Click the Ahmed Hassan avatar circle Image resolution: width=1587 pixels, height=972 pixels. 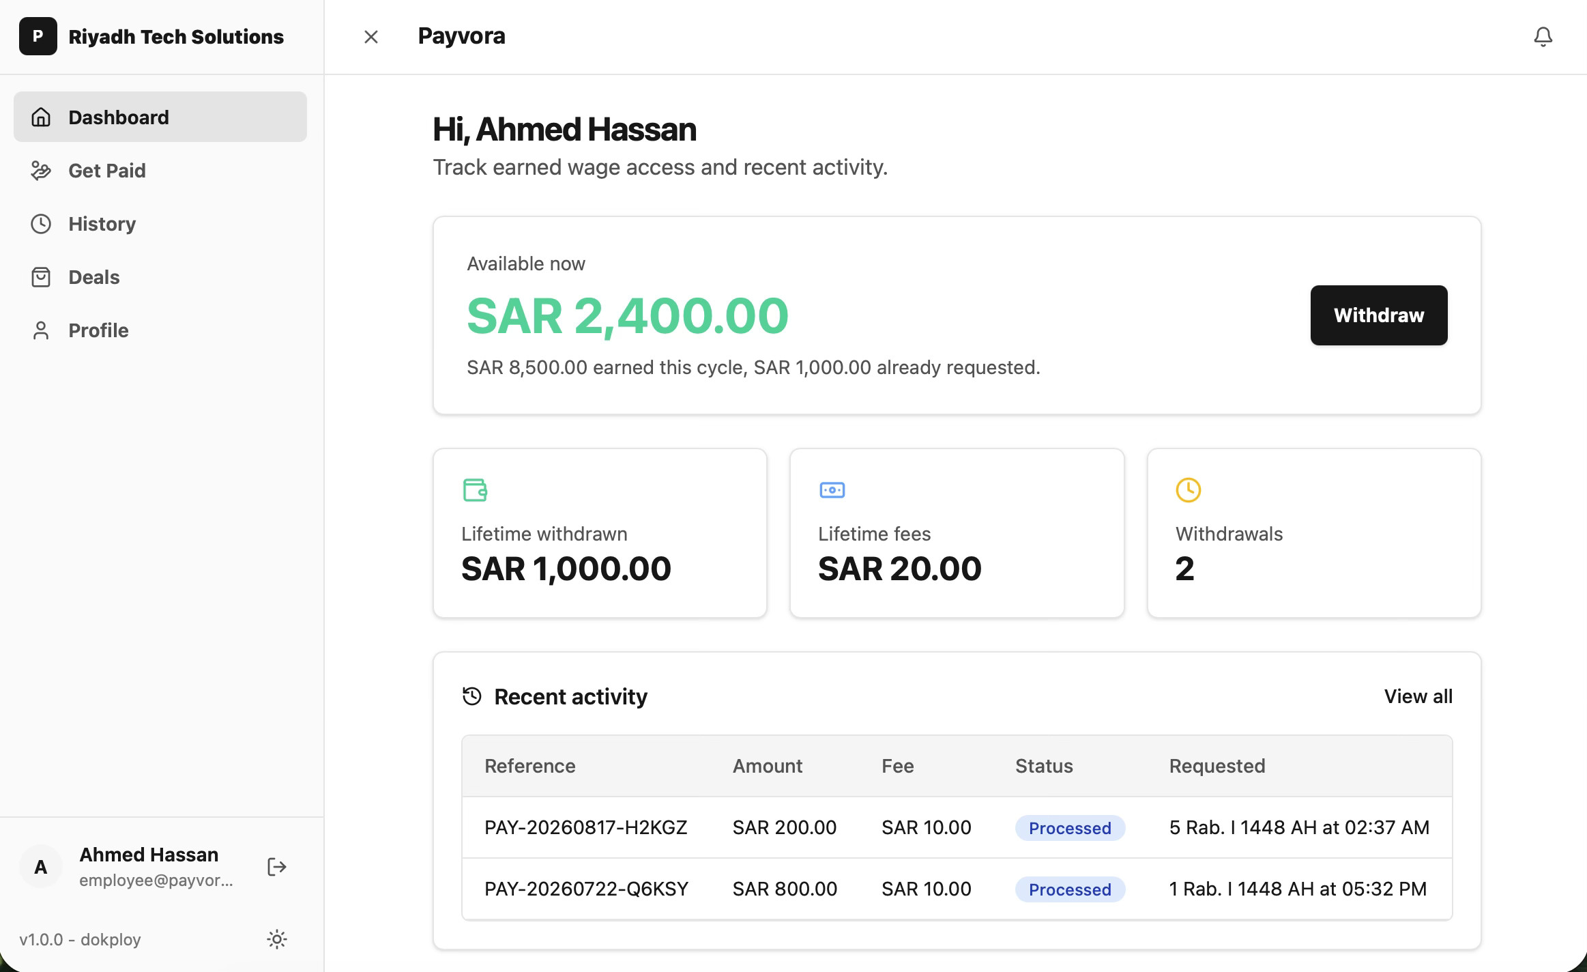(x=41, y=866)
